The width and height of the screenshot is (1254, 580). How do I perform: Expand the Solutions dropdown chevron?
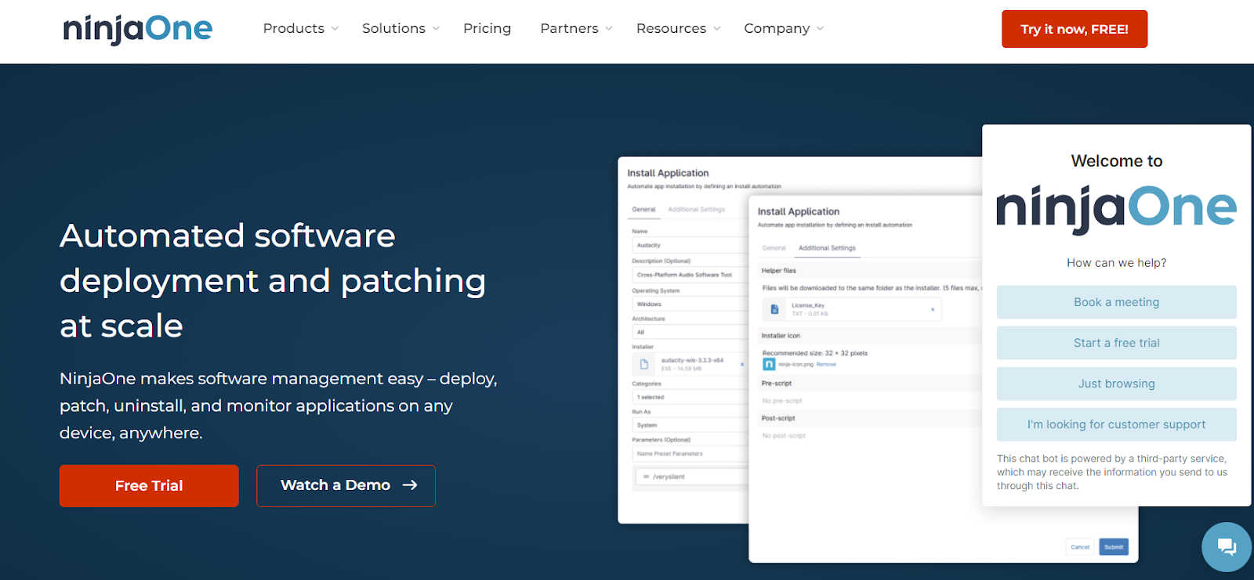[x=437, y=29]
